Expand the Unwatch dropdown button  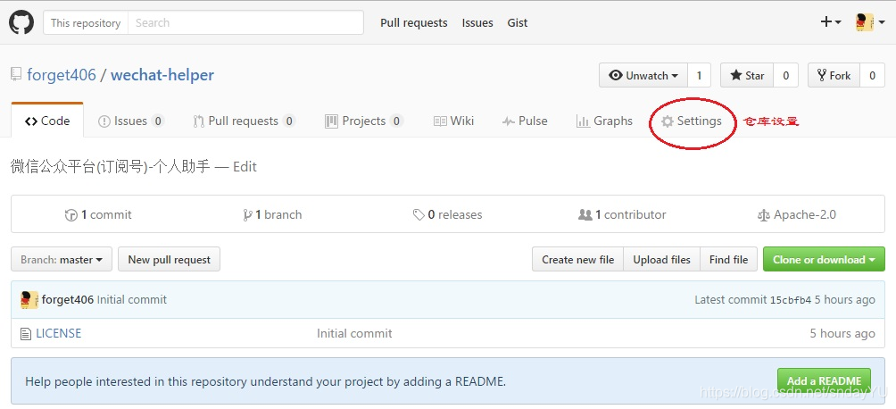point(643,76)
